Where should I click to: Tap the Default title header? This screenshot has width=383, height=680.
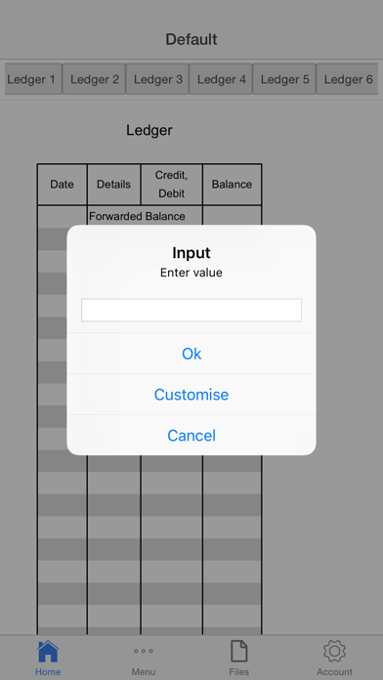pyautogui.click(x=191, y=39)
